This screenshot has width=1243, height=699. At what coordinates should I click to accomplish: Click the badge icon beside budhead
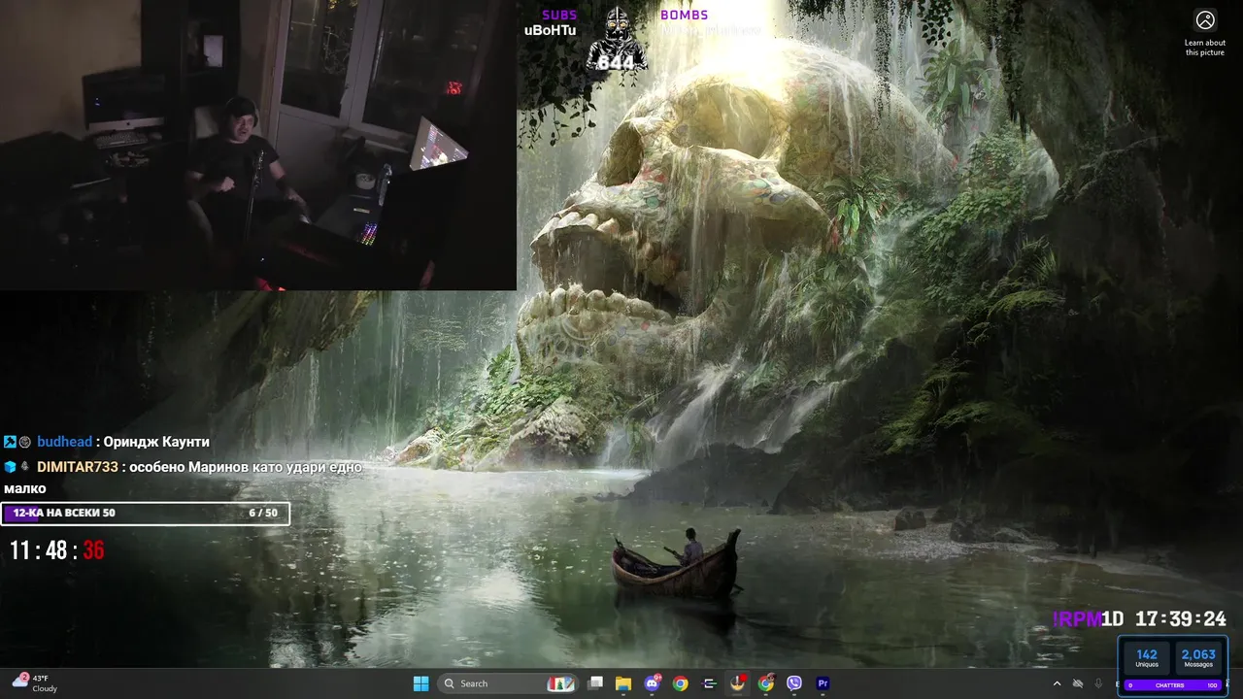(25, 442)
